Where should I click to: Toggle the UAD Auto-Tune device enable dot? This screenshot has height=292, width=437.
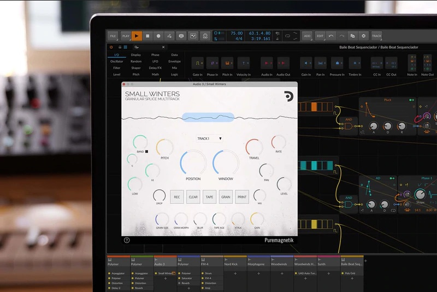[296, 273]
